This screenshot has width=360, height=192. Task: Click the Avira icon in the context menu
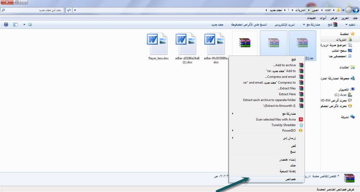(x=301, y=119)
